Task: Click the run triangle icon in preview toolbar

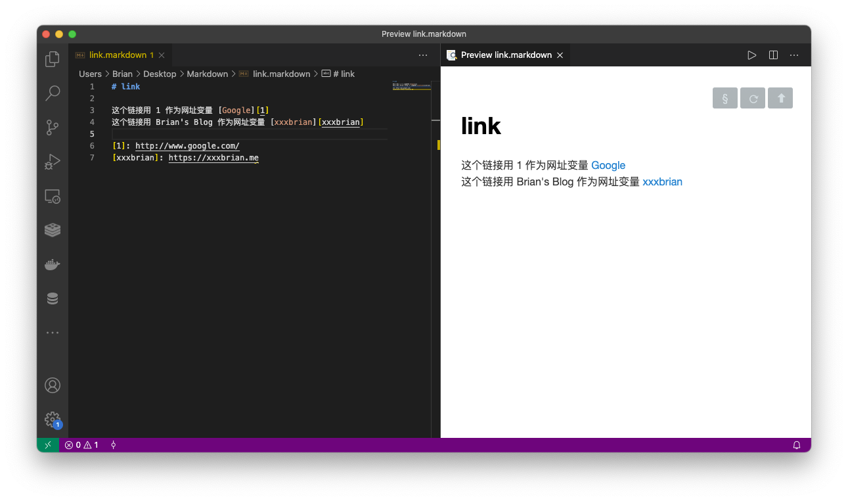Action: (752, 55)
